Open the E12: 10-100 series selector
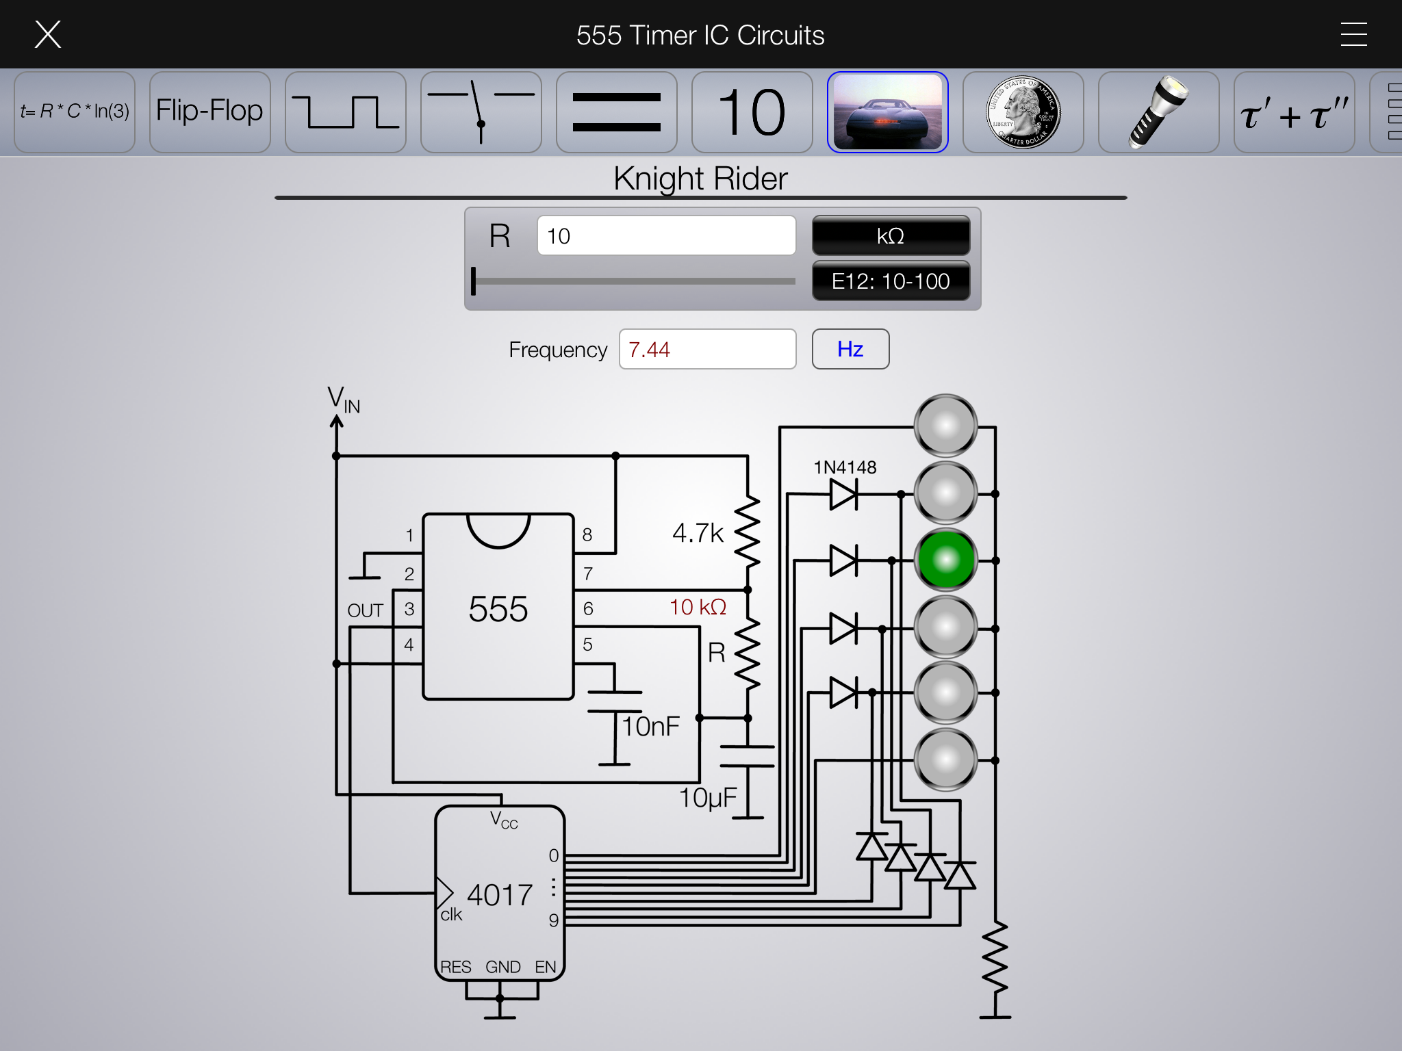The height and width of the screenshot is (1051, 1402). tap(891, 281)
